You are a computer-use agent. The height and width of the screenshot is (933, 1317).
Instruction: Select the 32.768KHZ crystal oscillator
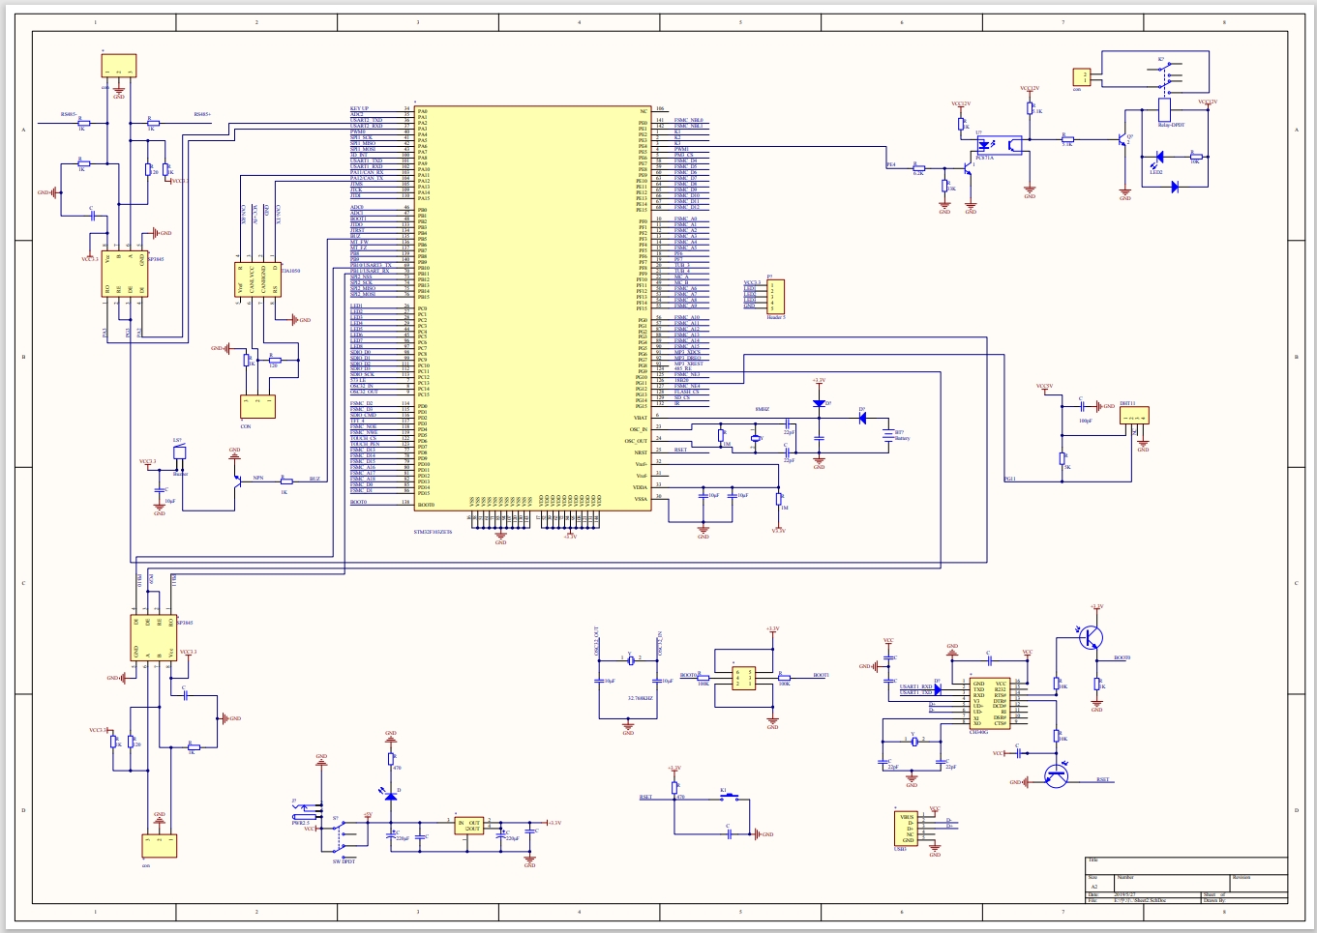630,659
